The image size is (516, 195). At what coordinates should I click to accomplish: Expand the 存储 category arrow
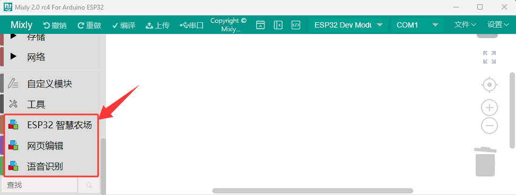(13, 37)
